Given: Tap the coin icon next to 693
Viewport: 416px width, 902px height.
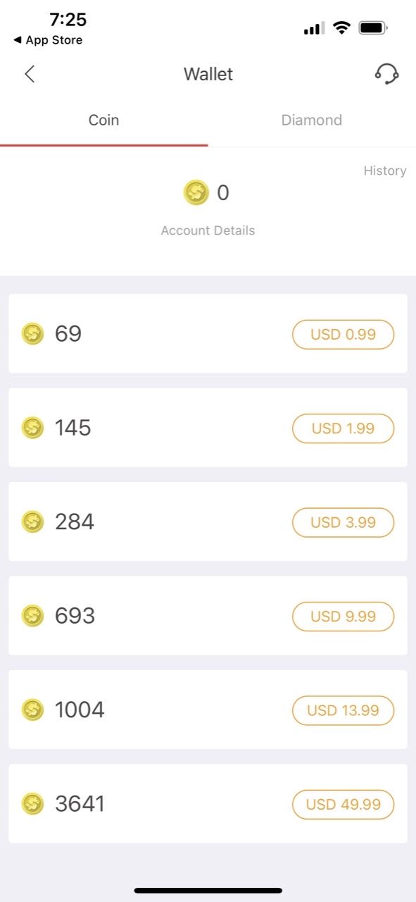Looking at the screenshot, I should coord(33,616).
